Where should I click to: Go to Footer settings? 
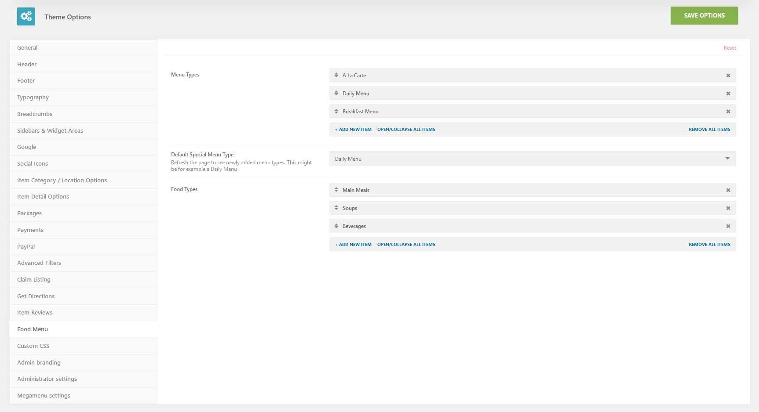pos(83,80)
